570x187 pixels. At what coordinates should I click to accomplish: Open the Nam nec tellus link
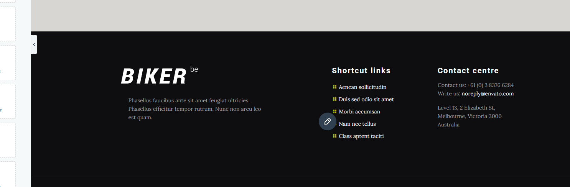(x=357, y=124)
